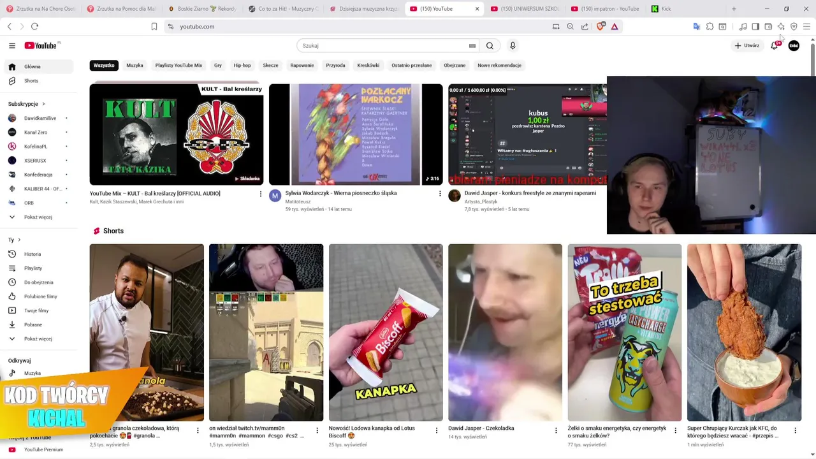
Task: Select the Muzyka filter chip
Action: tap(135, 65)
